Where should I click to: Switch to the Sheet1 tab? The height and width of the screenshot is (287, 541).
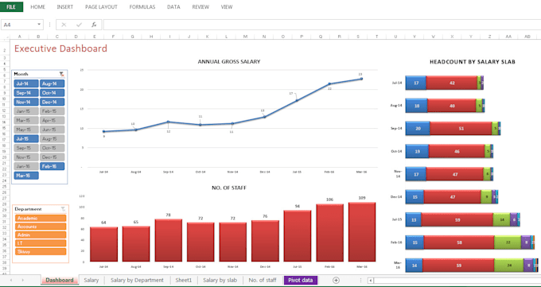[183, 280]
